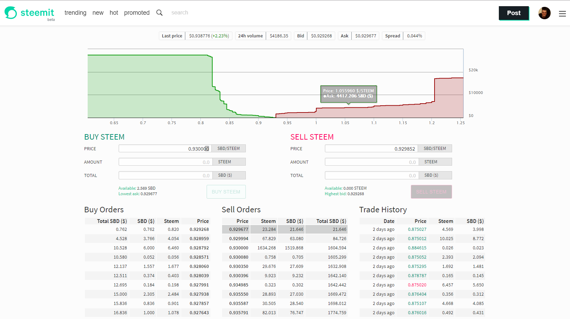Click trade history price 0.876016
570x319 pixels.
417,313
